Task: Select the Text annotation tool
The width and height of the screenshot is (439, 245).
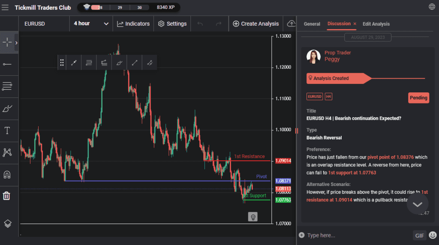Action: tap(7, 130)
